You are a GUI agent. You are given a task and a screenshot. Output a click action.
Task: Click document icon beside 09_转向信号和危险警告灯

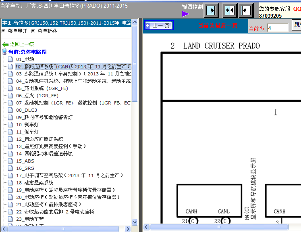10,117
